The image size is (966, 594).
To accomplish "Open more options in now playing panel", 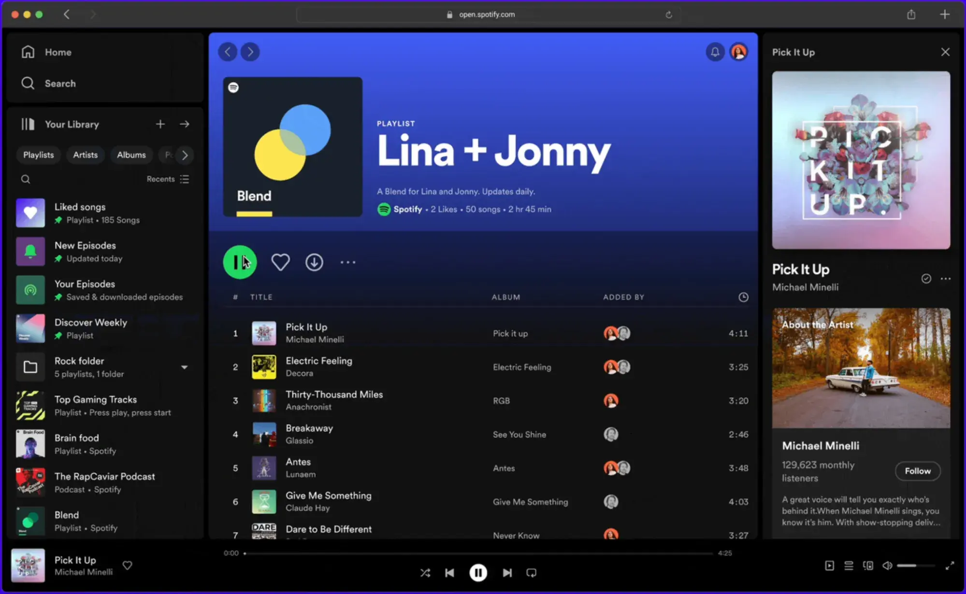I will pyautogui.click(x=946, y=279).
